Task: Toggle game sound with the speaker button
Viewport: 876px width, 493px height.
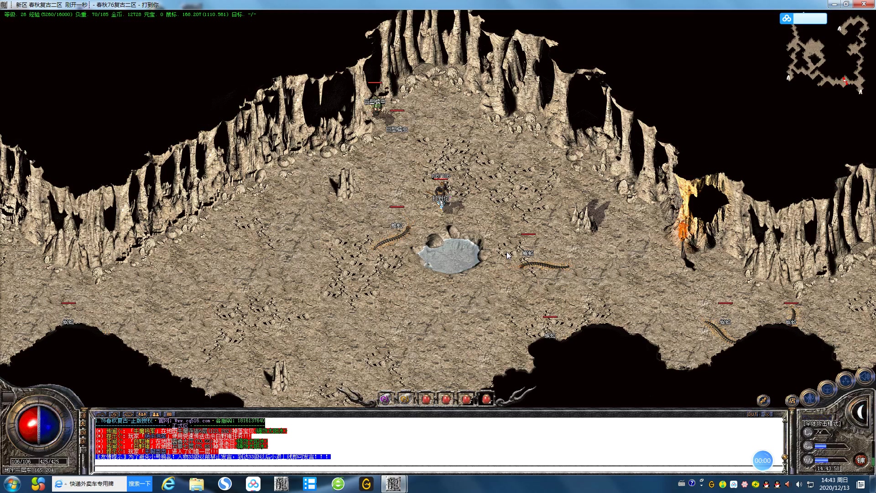Action: point(865,377)
